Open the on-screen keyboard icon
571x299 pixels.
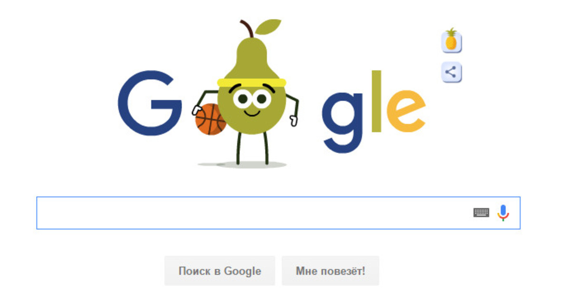point(481,213)
